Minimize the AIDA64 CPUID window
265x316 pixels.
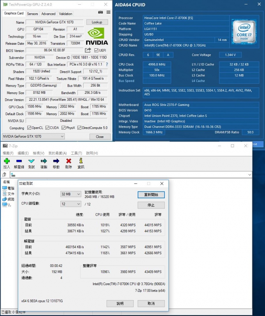(x=246, y=4)
